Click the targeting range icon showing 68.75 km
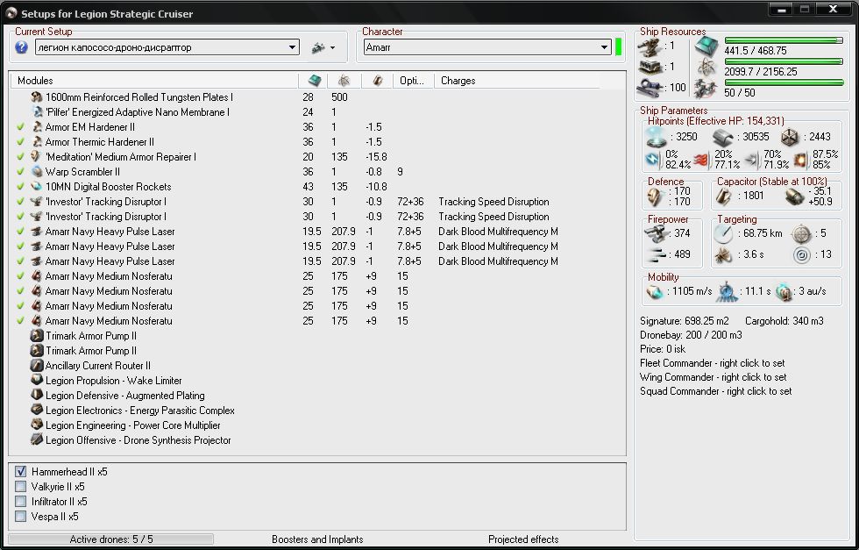 723,233
